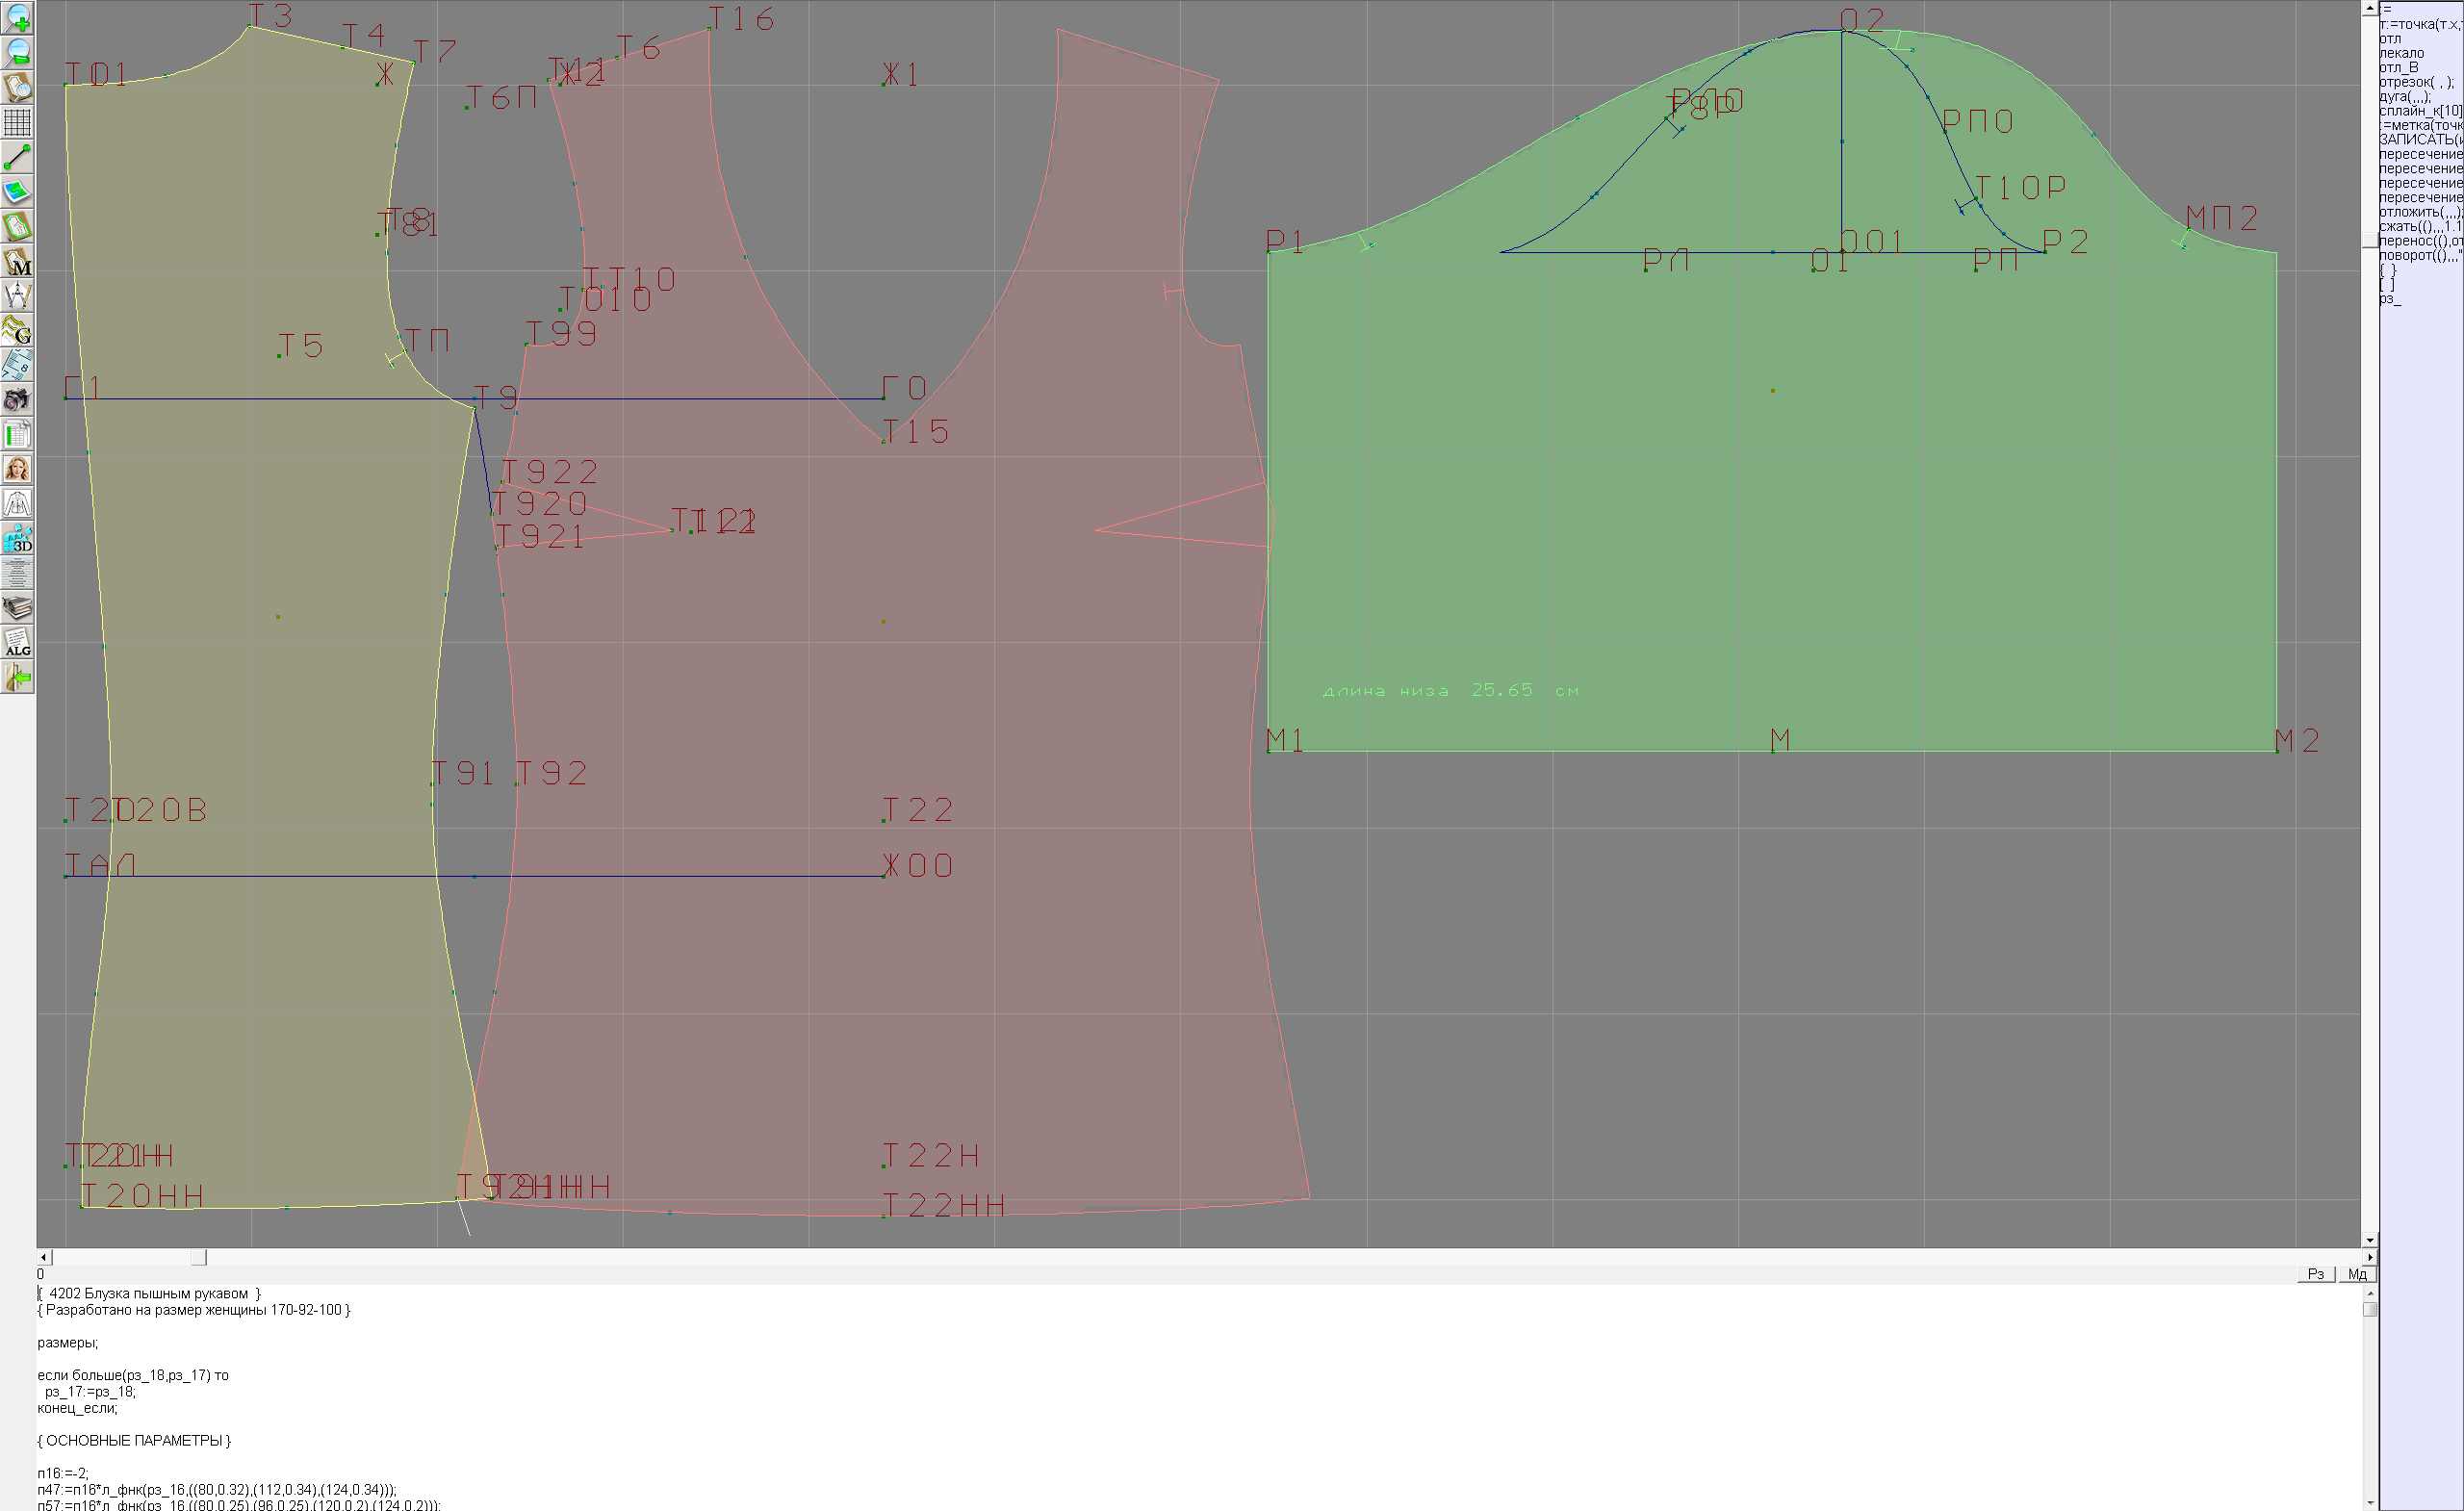Click the pattern piece (лекало) tool icon
This screenshot has height=1511, width=2464.
[x=17, y=227]
